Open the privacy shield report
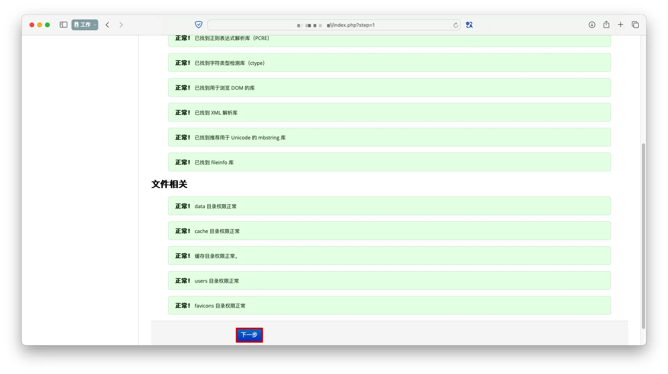This screenshot has height=374, width=668. tap(198, 25)
